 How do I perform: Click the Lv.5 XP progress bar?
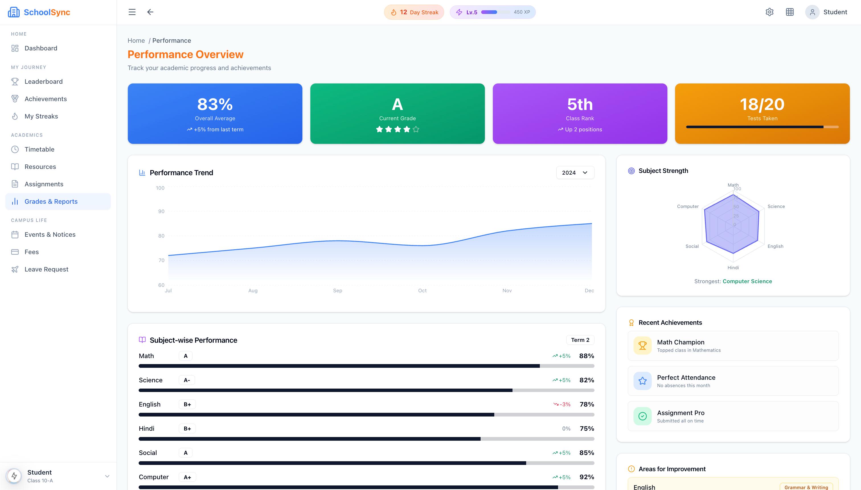pyautogui.click(x=495, y=12)
